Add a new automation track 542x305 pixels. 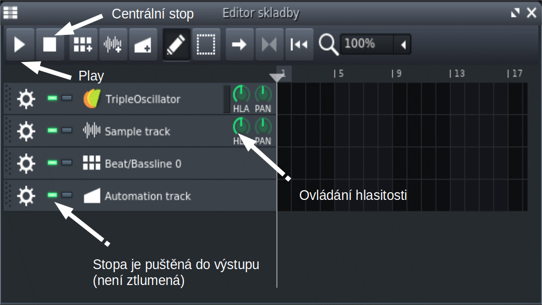pos(142,45)
